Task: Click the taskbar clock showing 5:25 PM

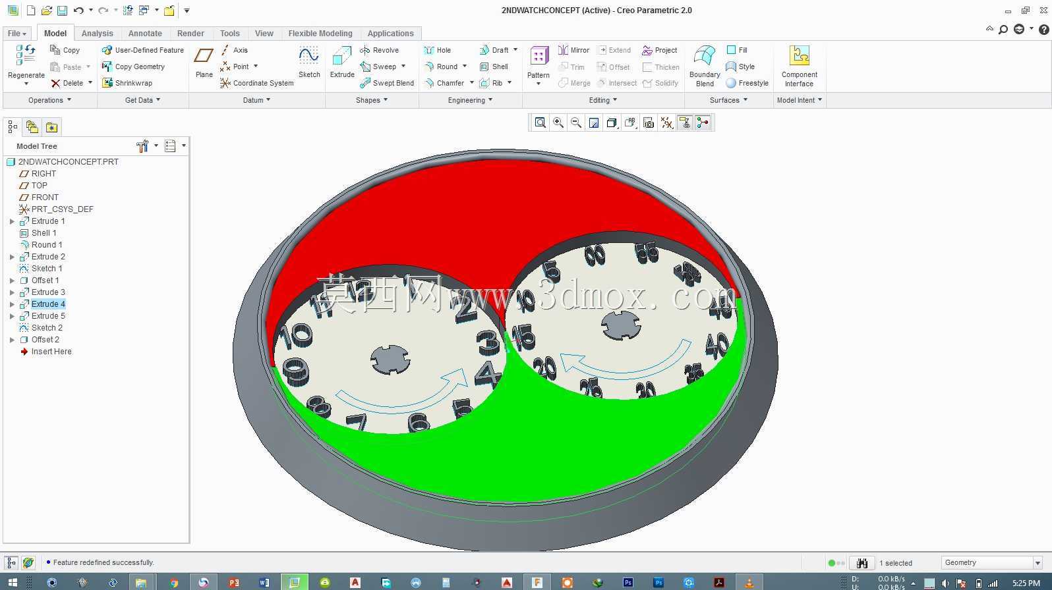Action: [x=1026, y=583]
